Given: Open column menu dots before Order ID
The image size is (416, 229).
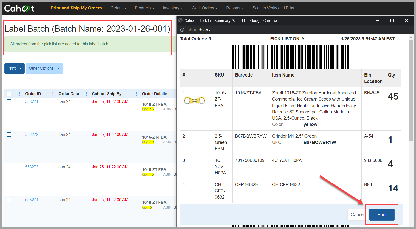Looking at the screenshot, I should click(x=19, y=94).
